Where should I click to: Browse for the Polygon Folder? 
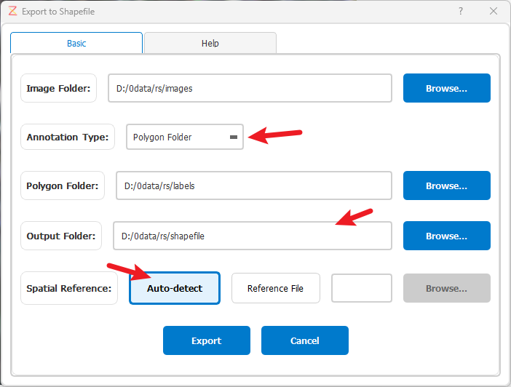[x=446, y=185]
